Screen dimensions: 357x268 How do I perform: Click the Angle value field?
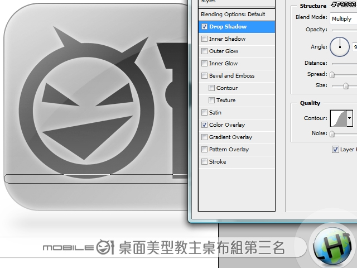click(355, 47)
